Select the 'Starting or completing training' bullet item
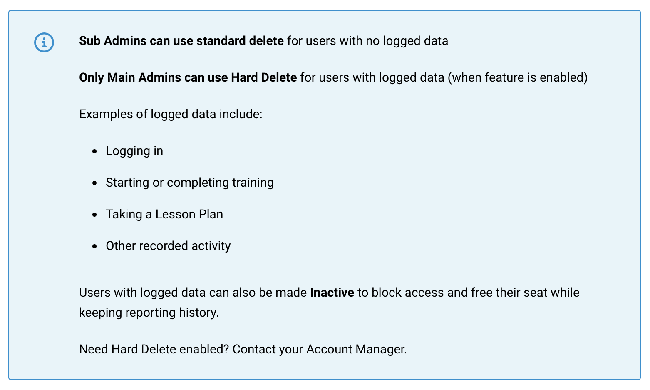 (190, 182)
